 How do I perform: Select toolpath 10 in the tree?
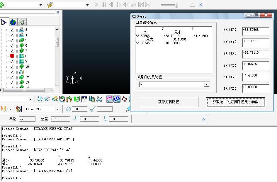[x=27, y=67]
